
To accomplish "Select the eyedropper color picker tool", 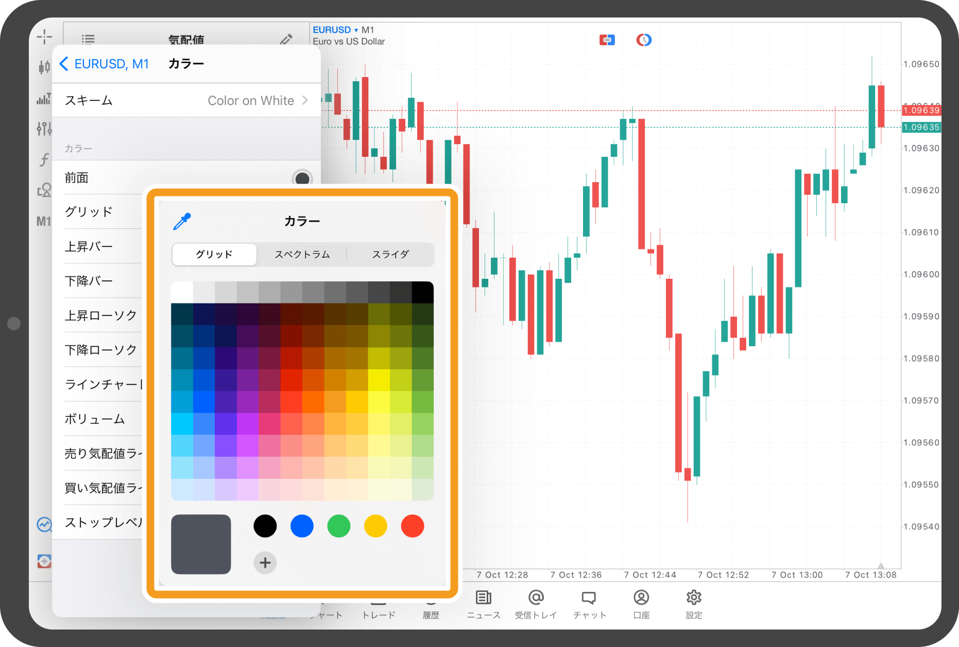I will 182,221.
